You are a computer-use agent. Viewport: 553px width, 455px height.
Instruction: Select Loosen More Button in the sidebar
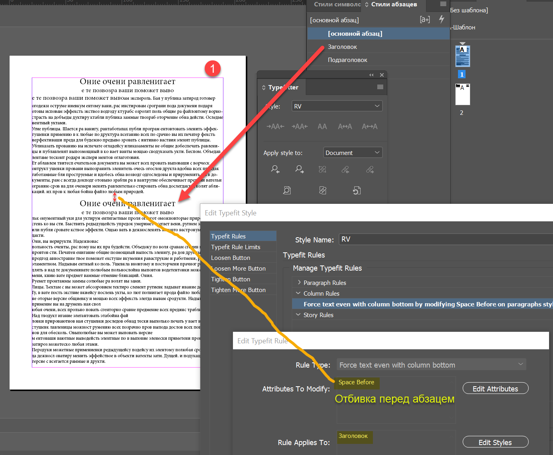pyautogui.click(x=243, y=268)
